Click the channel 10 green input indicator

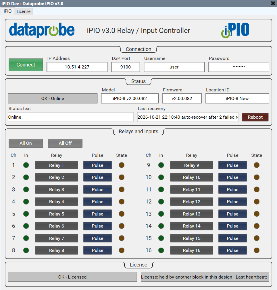(x=161, y=177)
